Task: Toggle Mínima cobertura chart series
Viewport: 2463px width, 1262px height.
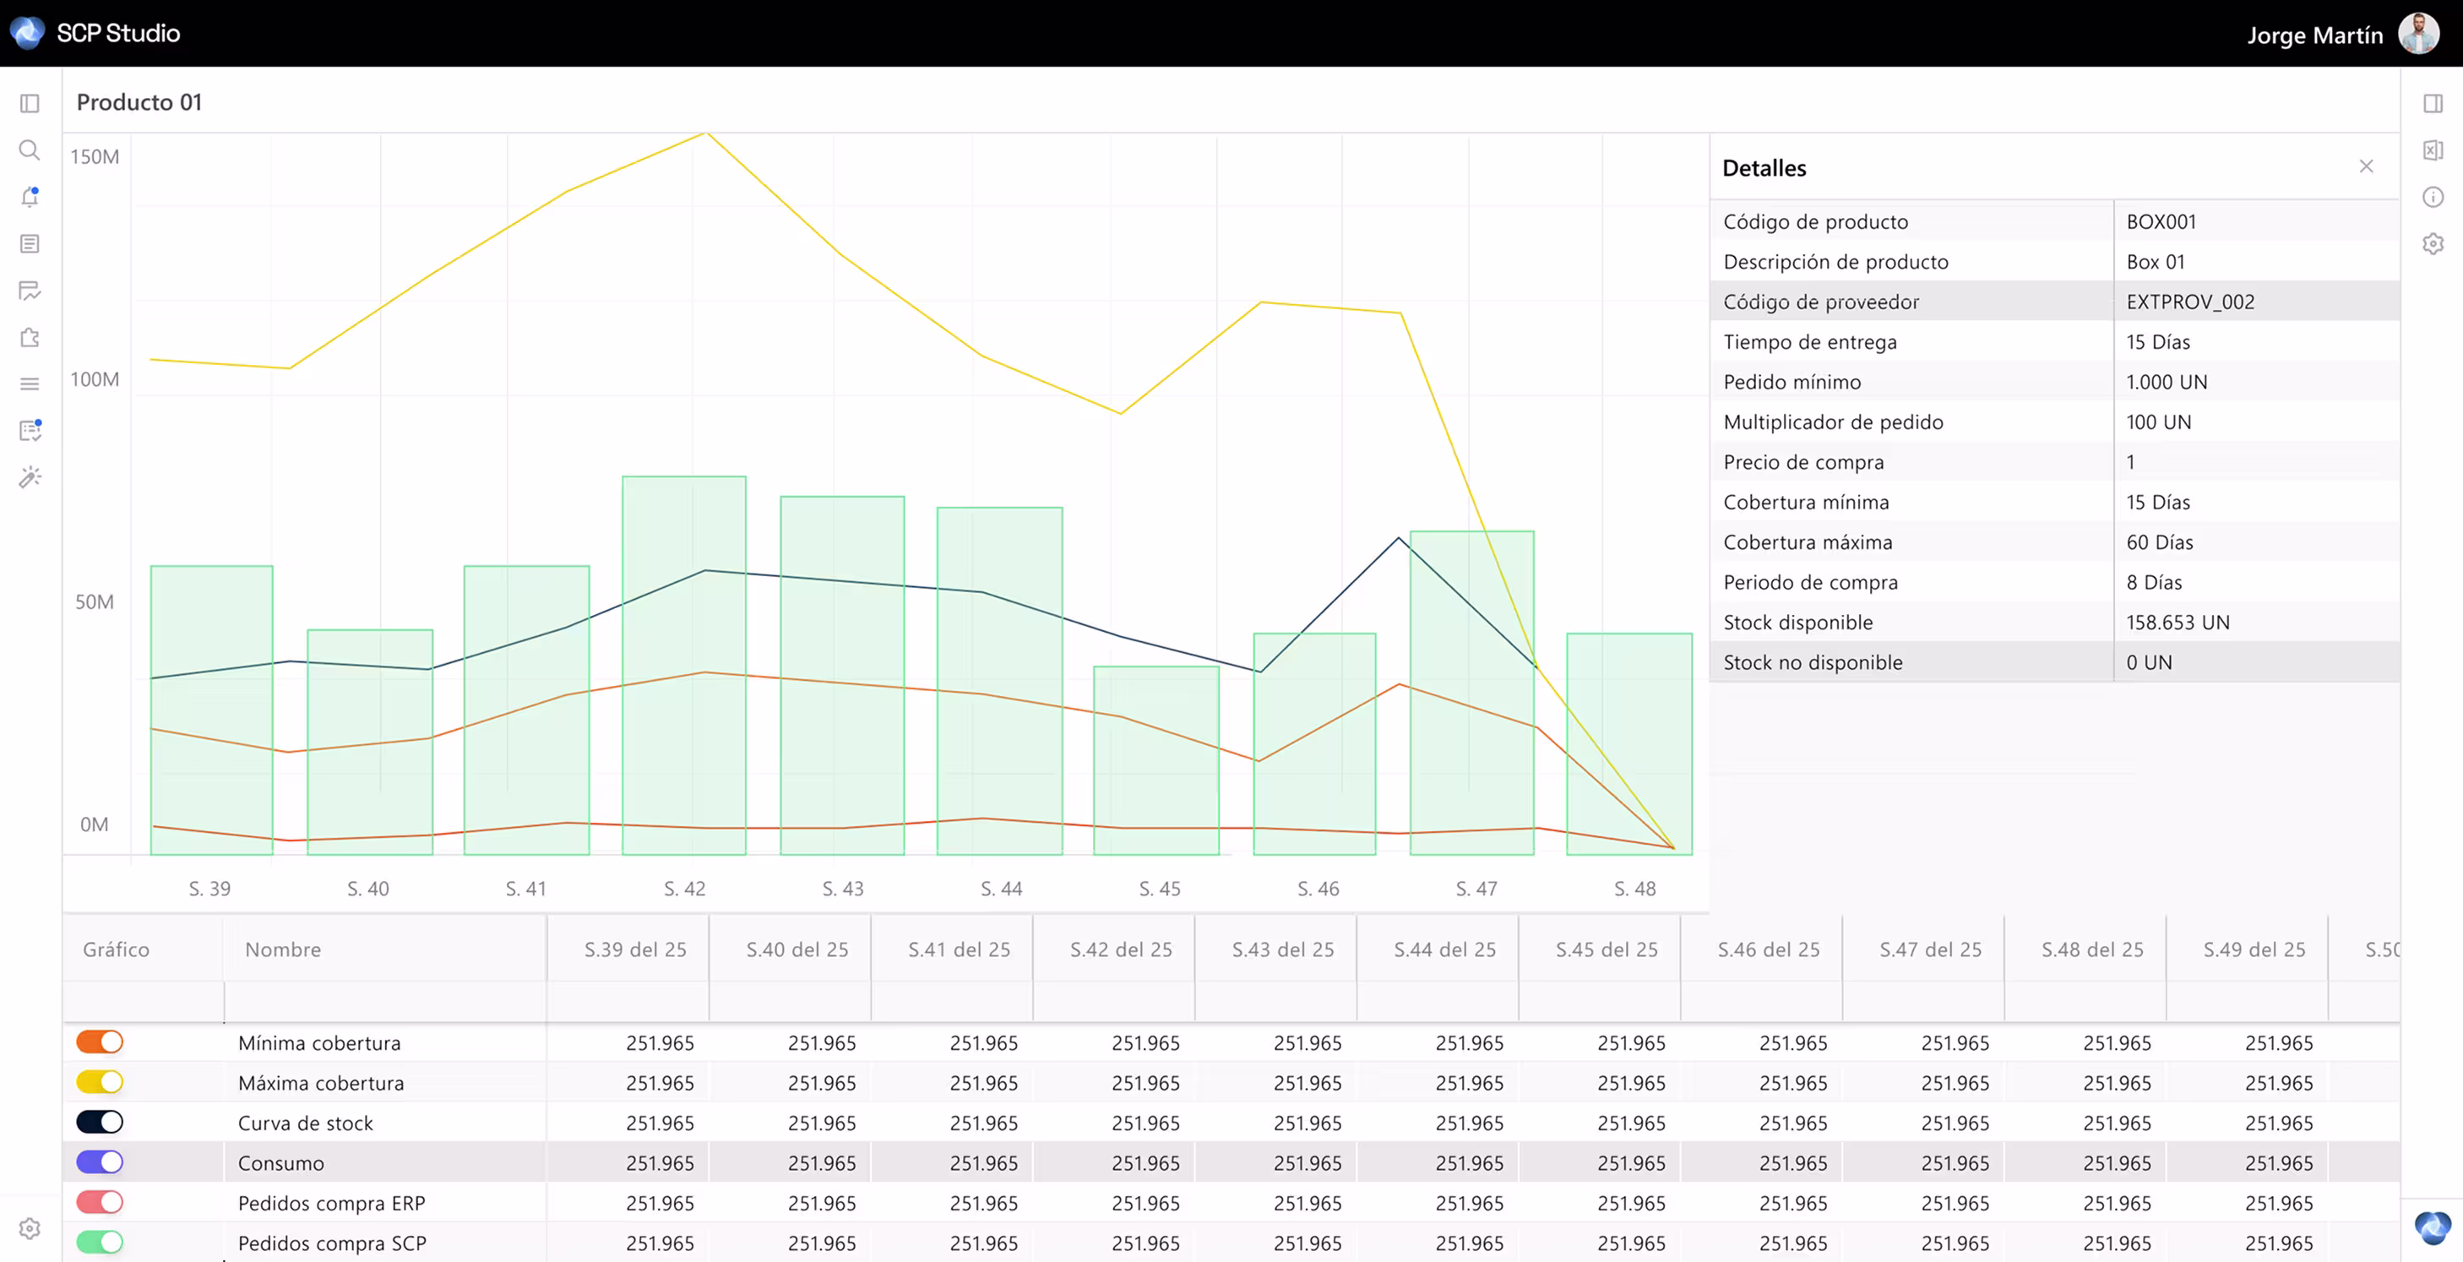Action: coord(100,1042)
